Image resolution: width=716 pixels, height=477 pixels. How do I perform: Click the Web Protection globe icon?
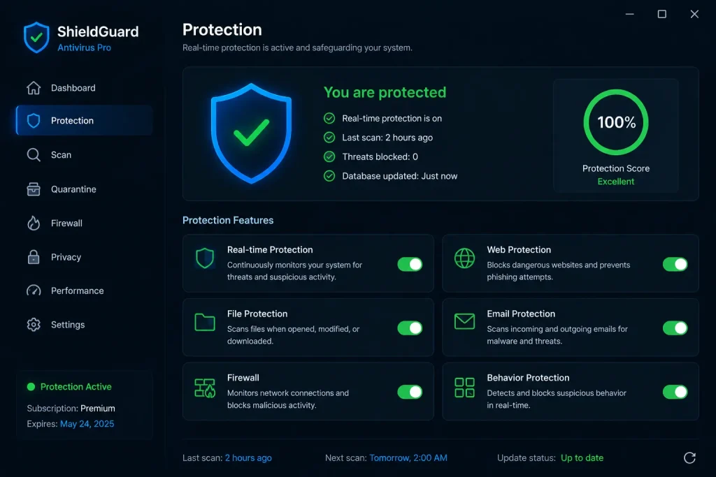pos(464,258)
